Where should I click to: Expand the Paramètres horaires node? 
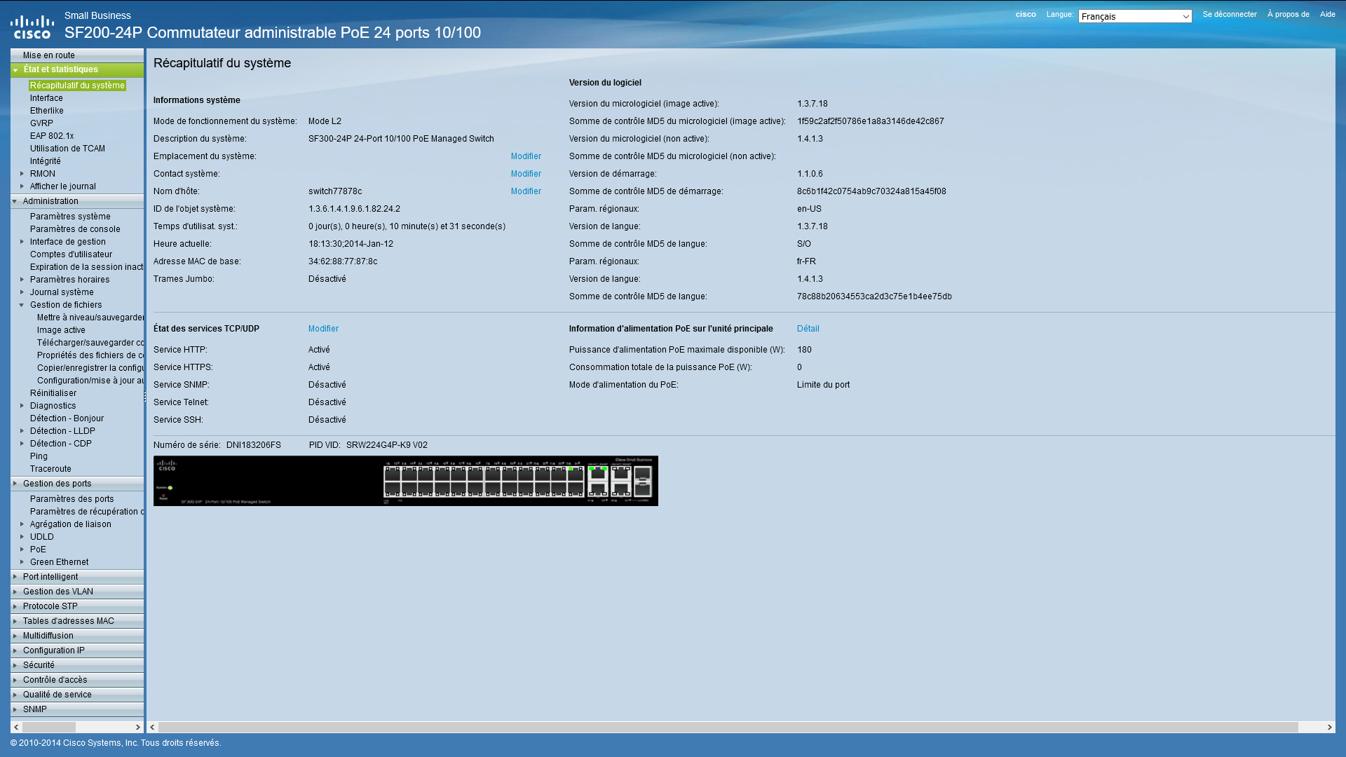click(22, 280)
